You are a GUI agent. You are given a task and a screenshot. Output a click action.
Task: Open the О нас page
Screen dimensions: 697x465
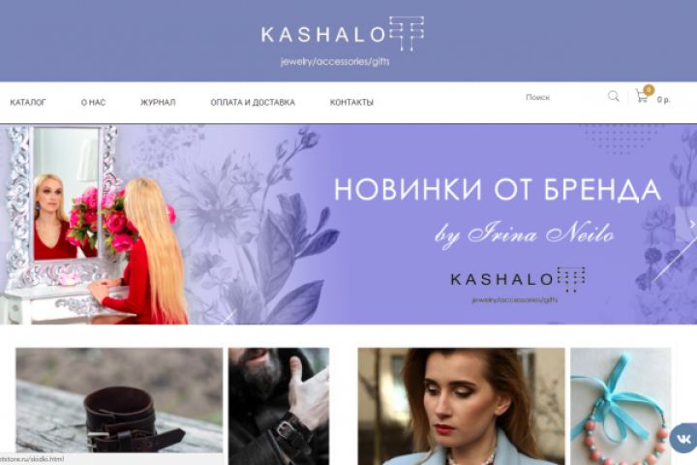click(x=93, y=103)
